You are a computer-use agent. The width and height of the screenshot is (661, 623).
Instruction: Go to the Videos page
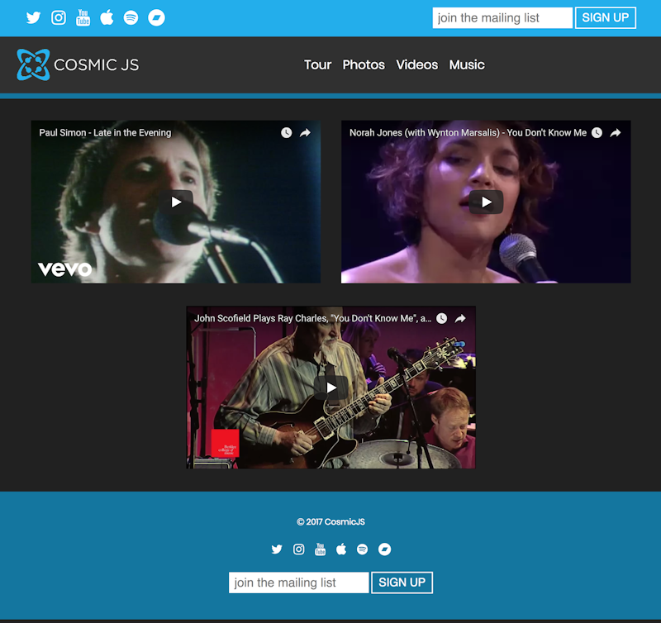tap(417, 64)
